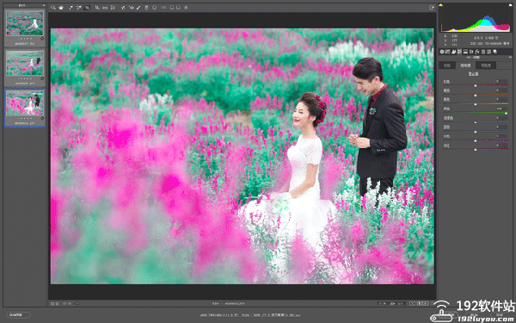This screenshot has height=323, width=516.
Task: Select the Zoom magnifier tool
Action: (53, 7)
